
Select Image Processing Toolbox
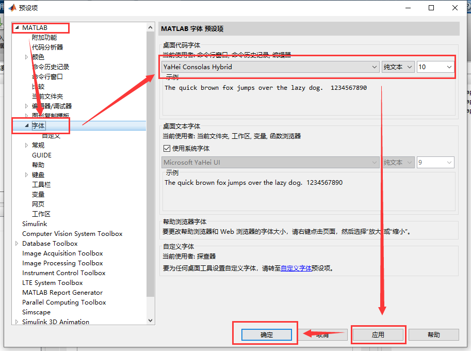click(x=62, y=263)
